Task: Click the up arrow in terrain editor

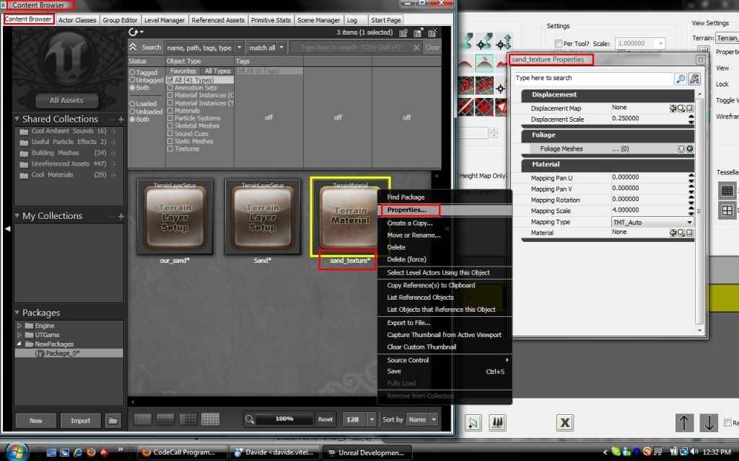Action: (684, 422)
